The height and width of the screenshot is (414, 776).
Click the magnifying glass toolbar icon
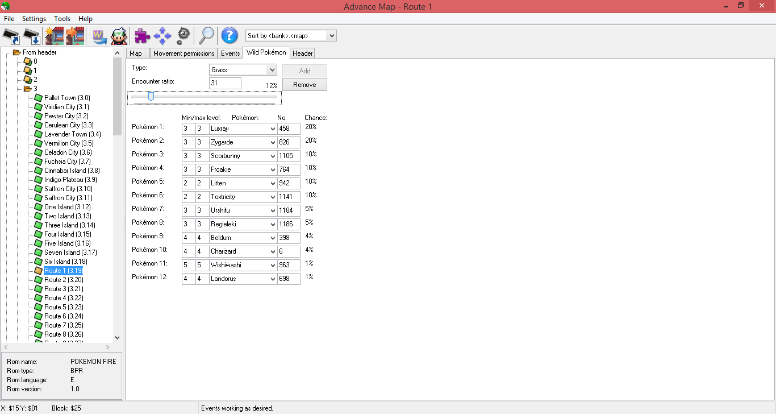[x=206, y=36]
